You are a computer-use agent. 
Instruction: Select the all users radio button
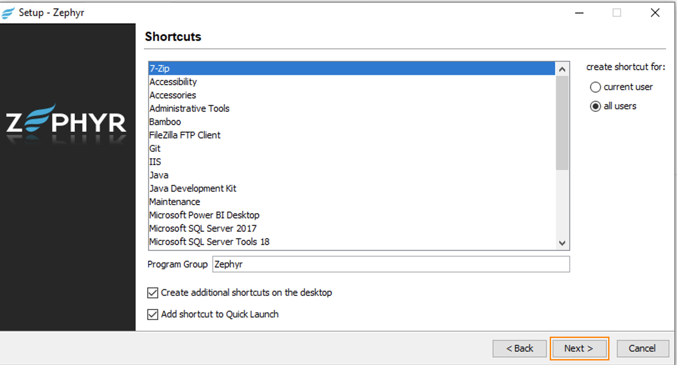[x=595, y=106]
